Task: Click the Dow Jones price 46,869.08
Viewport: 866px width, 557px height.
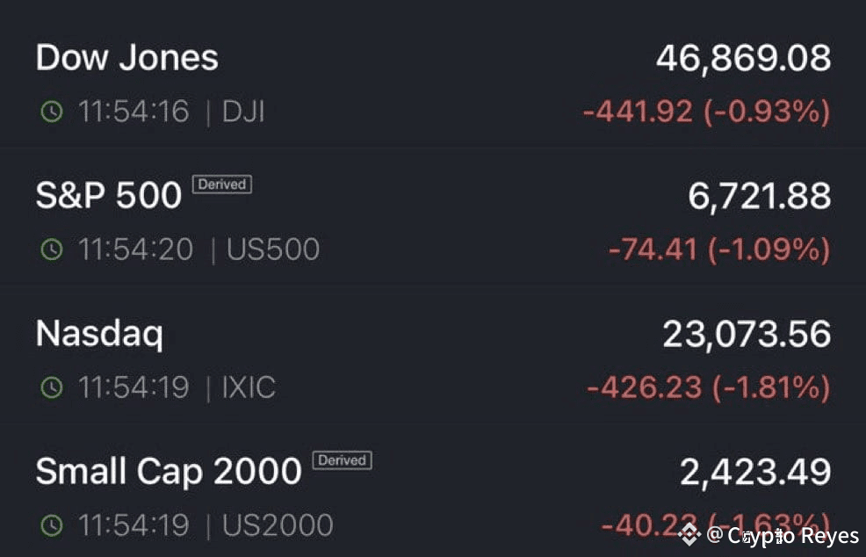Action: [743, 58]
